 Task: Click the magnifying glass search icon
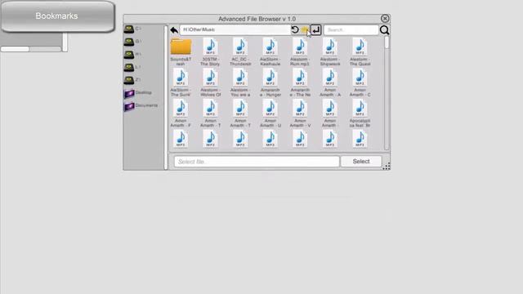click(x=384, y=30)
